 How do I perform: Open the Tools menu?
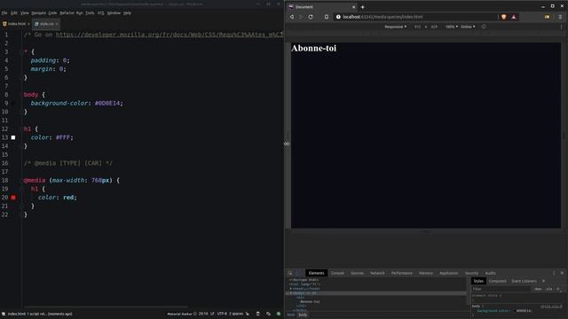(x=90, y=13)
